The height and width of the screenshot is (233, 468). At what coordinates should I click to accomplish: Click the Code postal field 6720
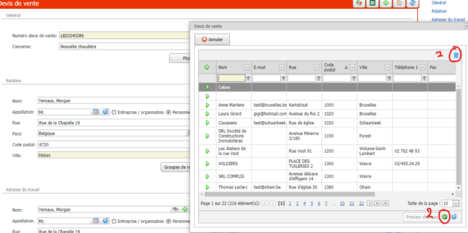(114, 144)
